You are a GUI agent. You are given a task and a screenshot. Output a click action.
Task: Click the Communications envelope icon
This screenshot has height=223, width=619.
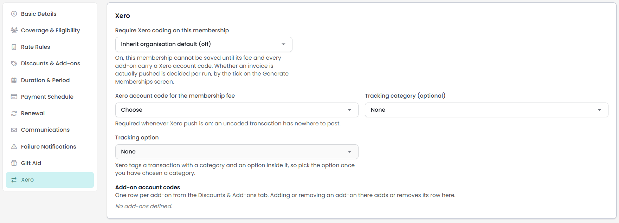(x=14, y=130)
